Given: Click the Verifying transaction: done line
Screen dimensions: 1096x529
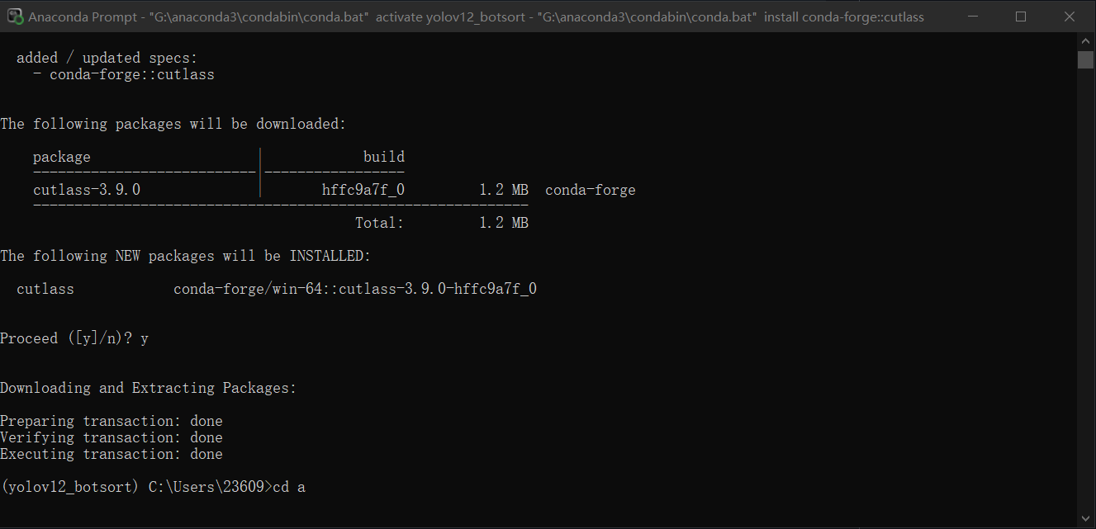Looking at the screenshot, I should (111, 437).
